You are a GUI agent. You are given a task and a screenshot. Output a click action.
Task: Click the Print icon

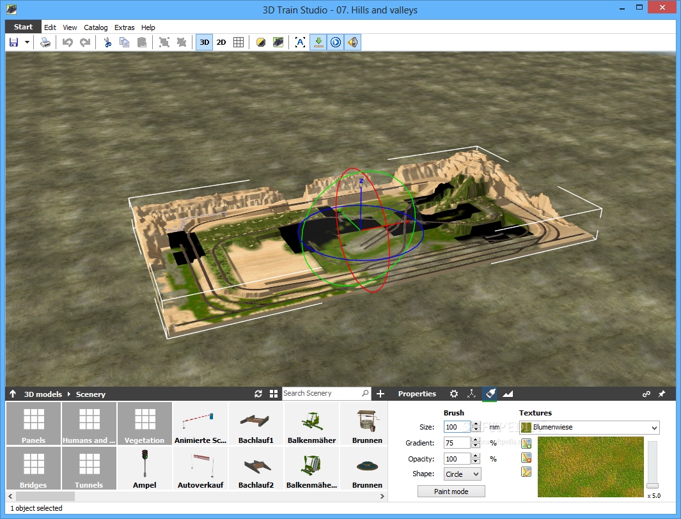point(45,42)
